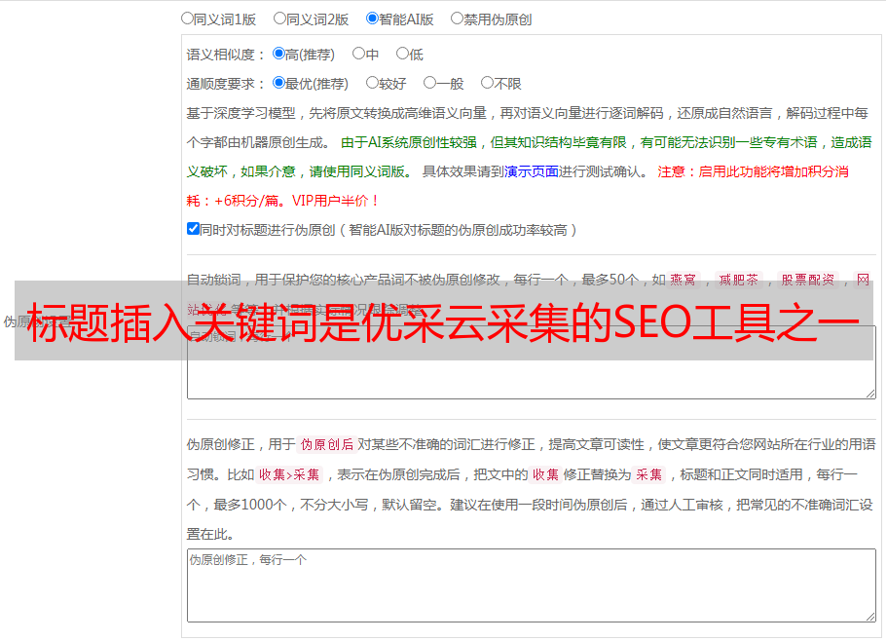
Task: Open the 演示页面 link
Action: click(532, 171)
